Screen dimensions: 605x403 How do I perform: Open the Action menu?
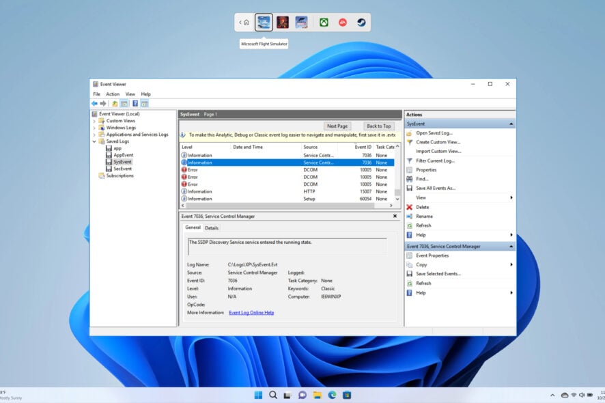pos(113,94)
